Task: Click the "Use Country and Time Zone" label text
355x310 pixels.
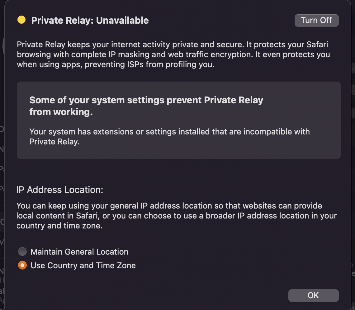Action: (x=83, y=265)
